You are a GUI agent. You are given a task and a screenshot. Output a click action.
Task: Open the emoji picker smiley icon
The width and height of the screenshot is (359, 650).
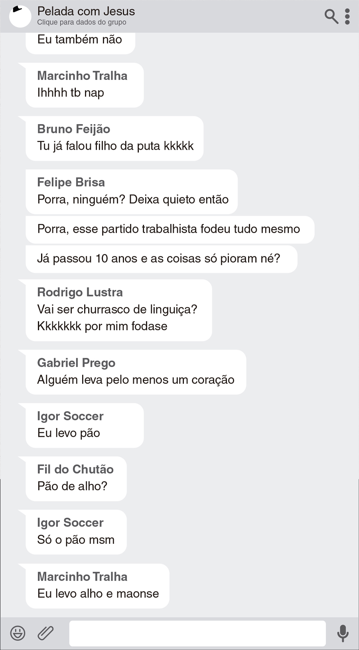tap(18, 633)
